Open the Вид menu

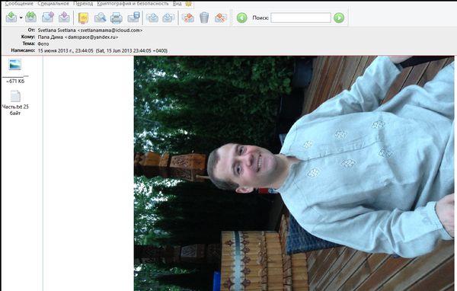click(177, 4)
